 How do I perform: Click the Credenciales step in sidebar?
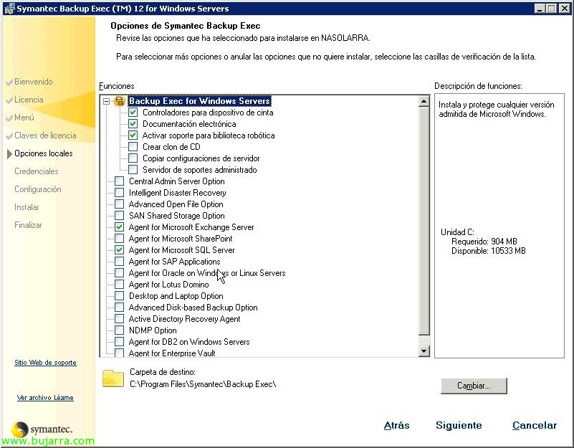[37, 171]
